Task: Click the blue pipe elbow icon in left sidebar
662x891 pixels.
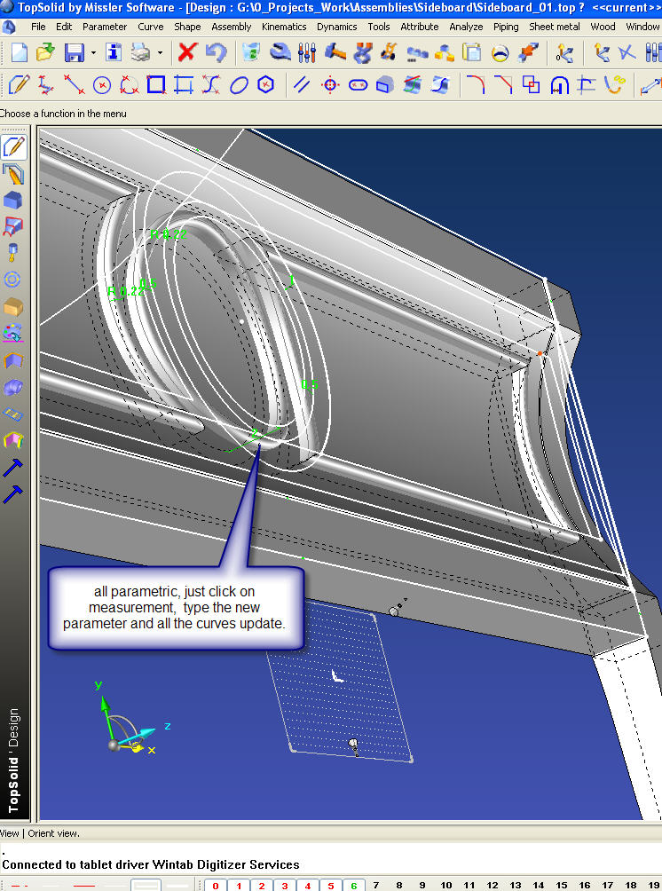Action: 13,388
